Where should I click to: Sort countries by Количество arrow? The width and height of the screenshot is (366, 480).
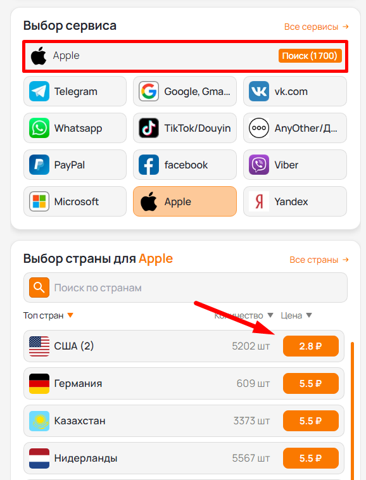tap(270, 315)
